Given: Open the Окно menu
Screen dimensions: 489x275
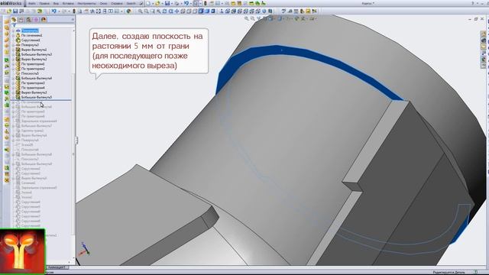Looking at the screenshot, I should [x=104, y=3].
